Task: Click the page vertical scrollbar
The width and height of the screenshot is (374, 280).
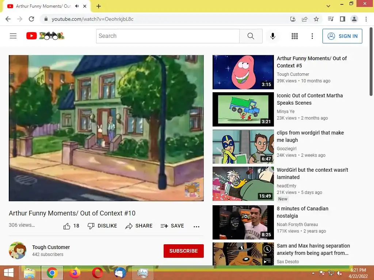Action: (x=371, y=62)
